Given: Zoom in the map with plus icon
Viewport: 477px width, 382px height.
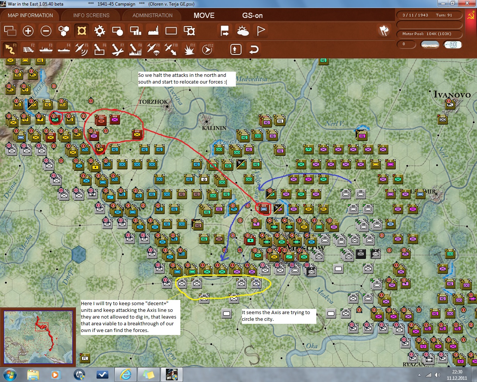Looking at the screenshot, I should tap(28, 31).
